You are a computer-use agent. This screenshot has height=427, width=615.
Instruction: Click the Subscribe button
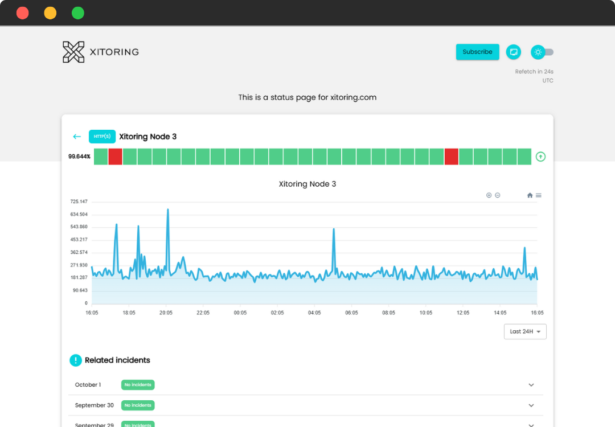pos(477,52)
